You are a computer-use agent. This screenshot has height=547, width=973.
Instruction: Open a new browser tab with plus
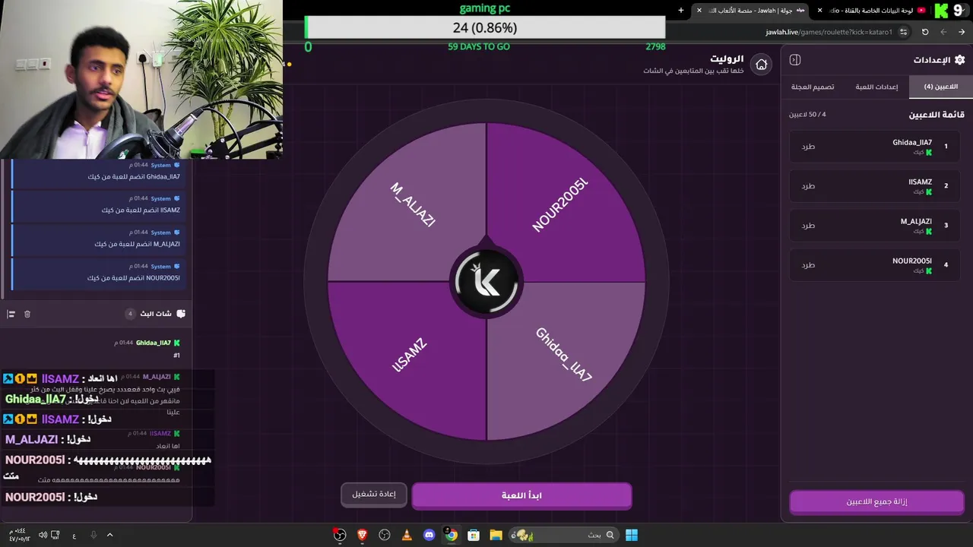(x=681, y=11)
